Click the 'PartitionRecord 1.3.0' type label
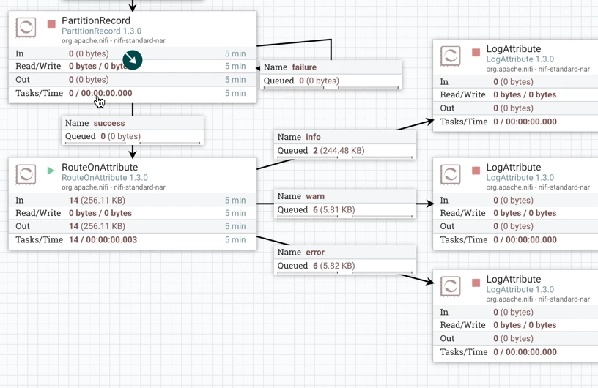598x388 pixels. (x=101, y=31)
